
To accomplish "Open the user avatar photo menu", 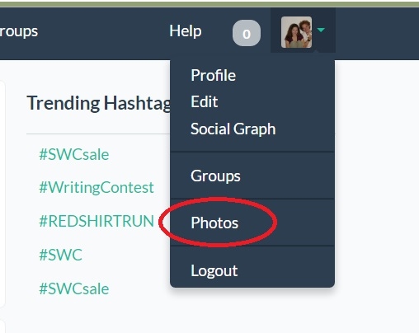I will click(x=296, y=32).
